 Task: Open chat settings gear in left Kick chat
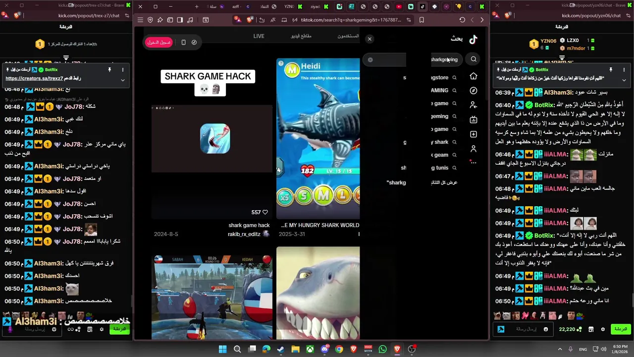click(x=102, y=329)
